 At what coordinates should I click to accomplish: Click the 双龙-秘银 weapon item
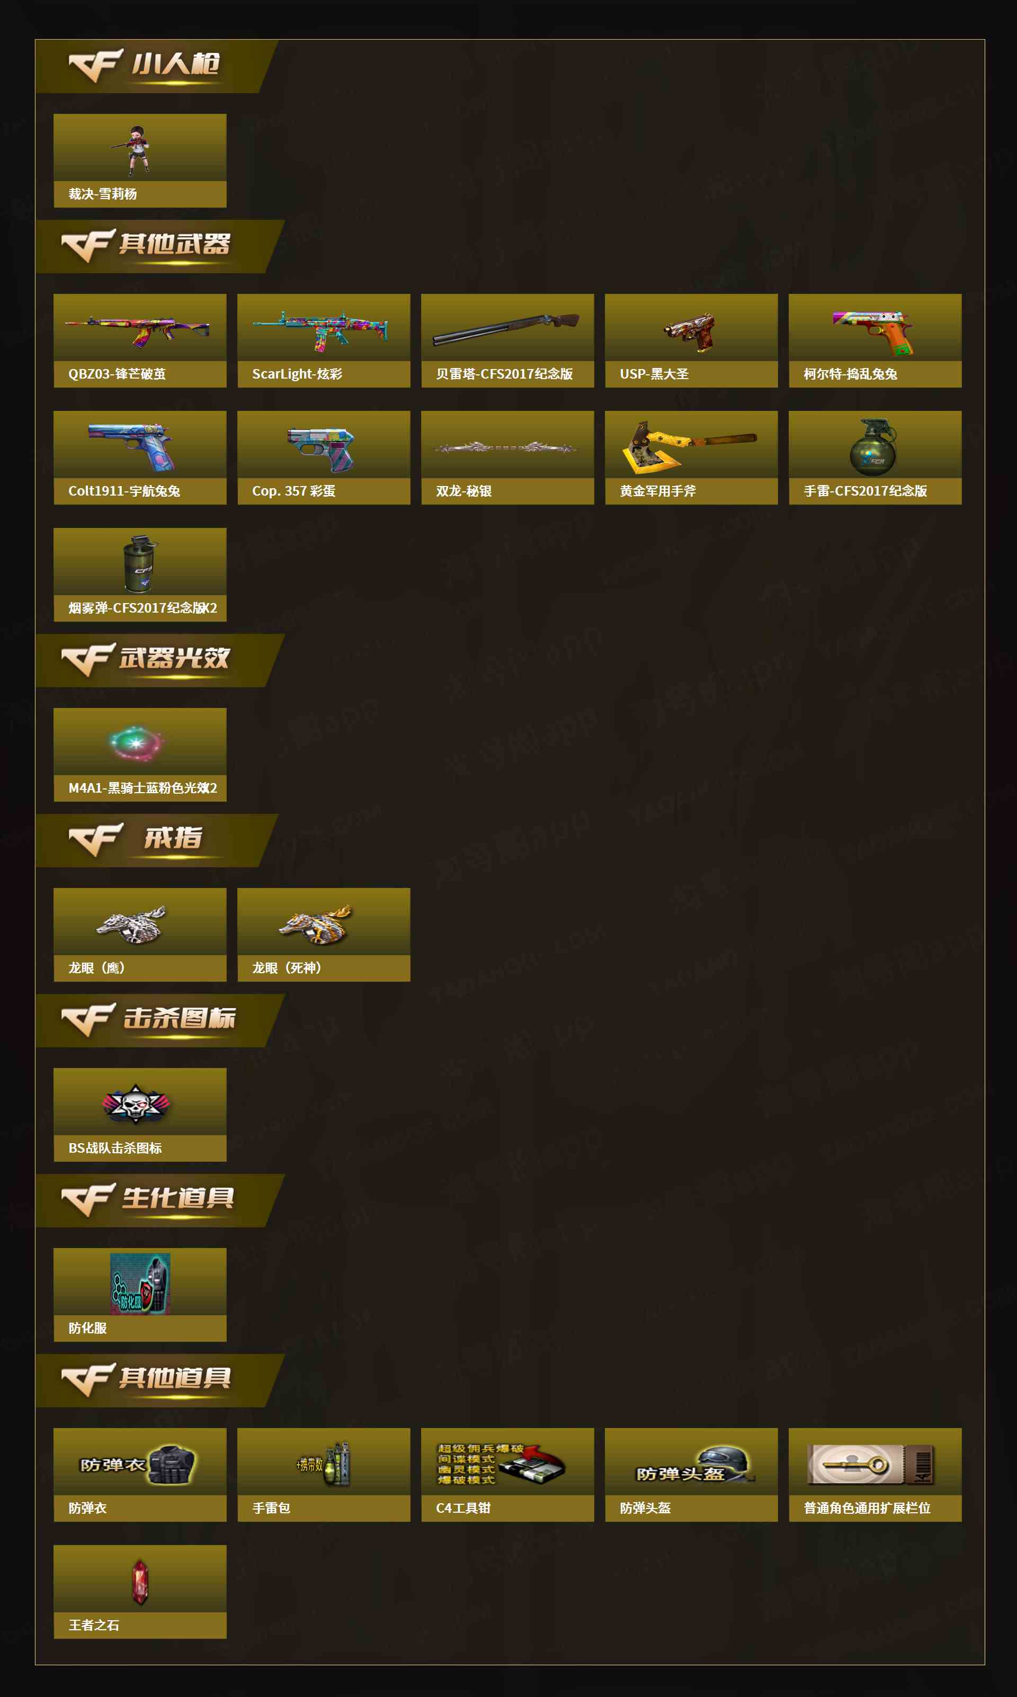tap(507, 457)
